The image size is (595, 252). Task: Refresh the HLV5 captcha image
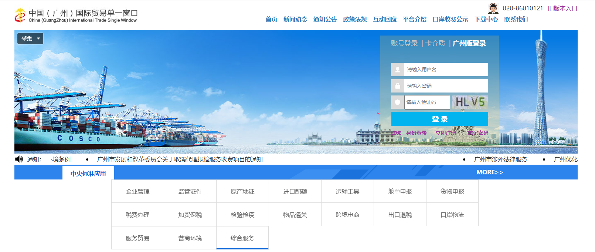pos(470,102)
